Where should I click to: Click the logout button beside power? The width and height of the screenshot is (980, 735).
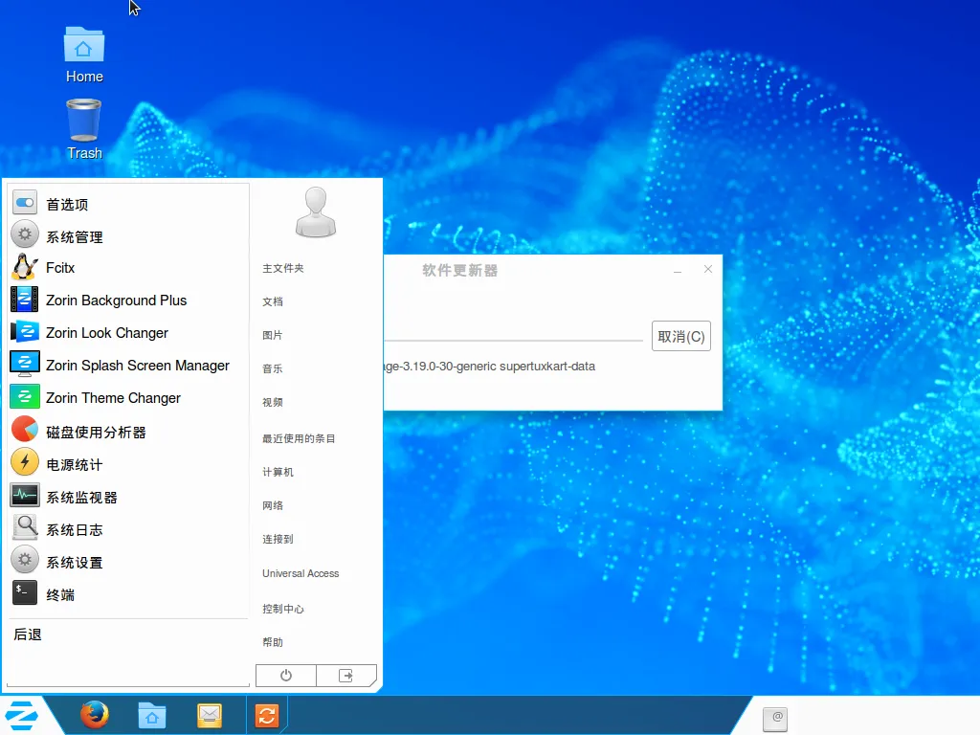pos(345,676)
